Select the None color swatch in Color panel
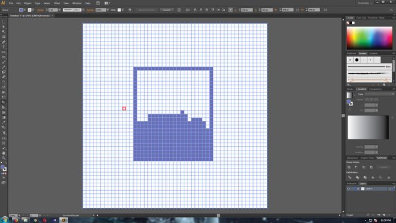 click(348, 23)
